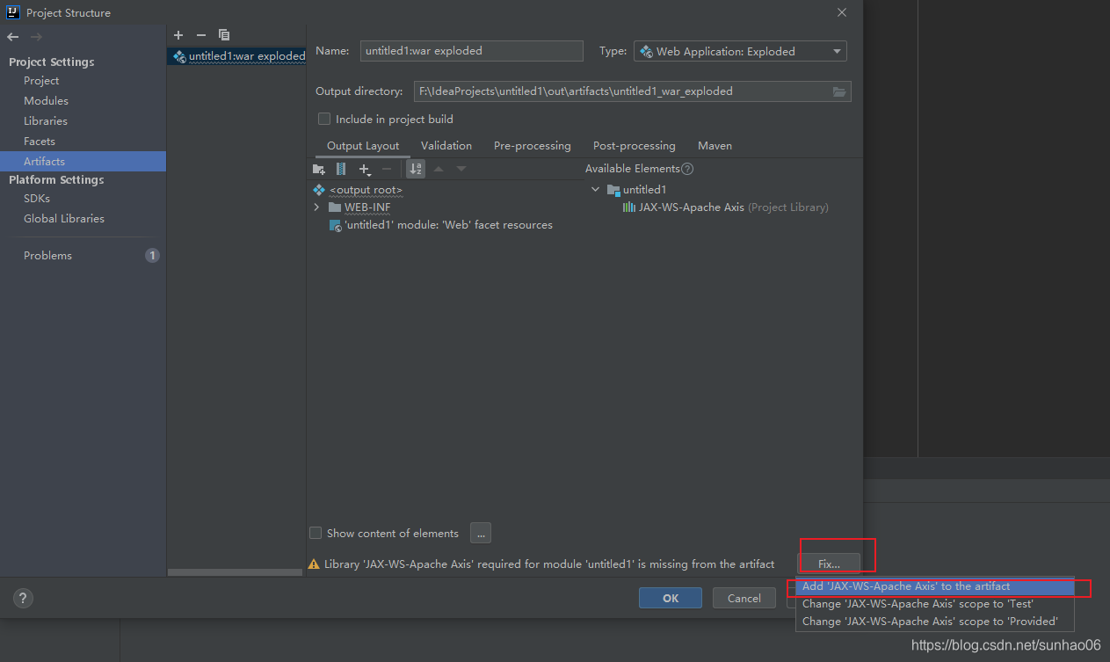This screenshot has height=662, width=1110.
Task: Confirm with the OK button
Action: click(671, 598)
